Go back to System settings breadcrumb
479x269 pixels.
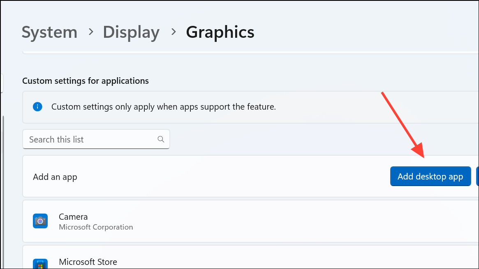coord(49,32)
